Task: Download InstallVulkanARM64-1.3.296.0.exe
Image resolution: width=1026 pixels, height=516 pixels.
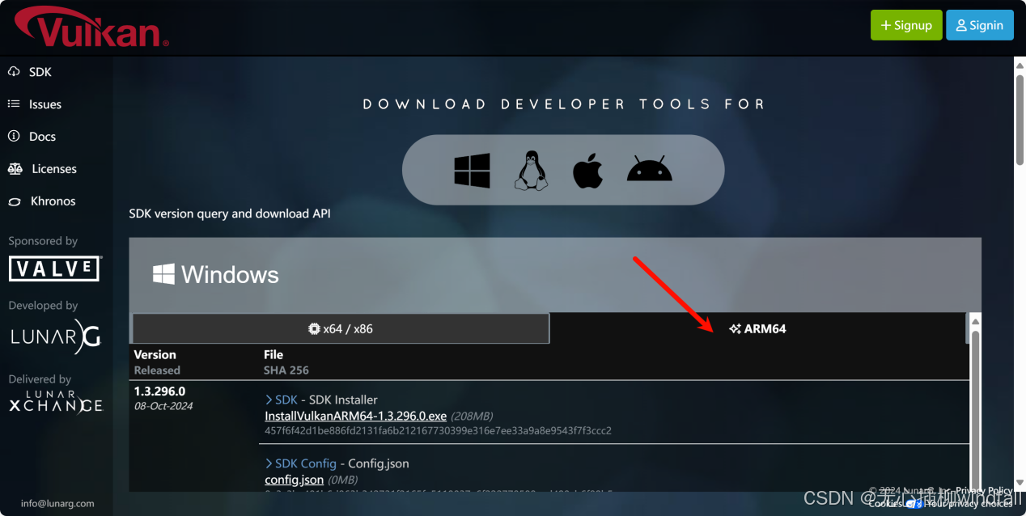Action: 356,416
